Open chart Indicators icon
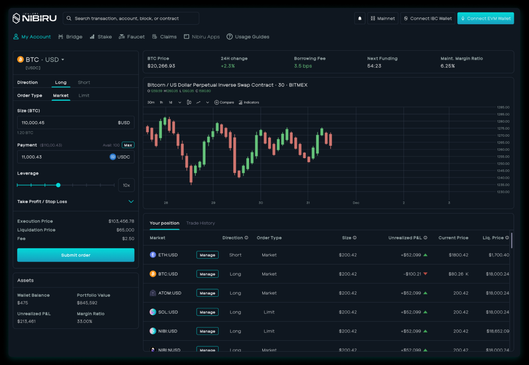 (x=241, y=102)
